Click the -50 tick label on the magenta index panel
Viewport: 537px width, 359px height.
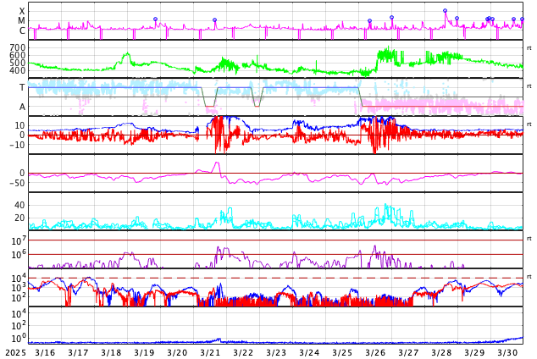17,183
